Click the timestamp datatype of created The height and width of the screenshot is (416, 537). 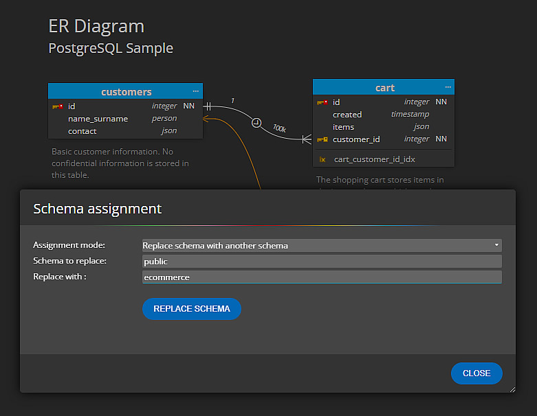pos(410,114)
